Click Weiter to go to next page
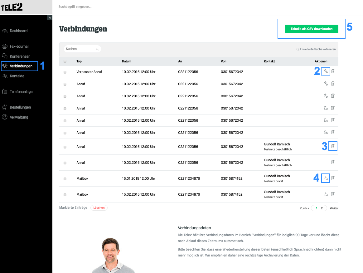 coord(334,208)
